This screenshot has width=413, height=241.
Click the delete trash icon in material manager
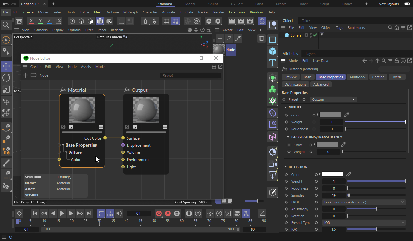(261, 39)
